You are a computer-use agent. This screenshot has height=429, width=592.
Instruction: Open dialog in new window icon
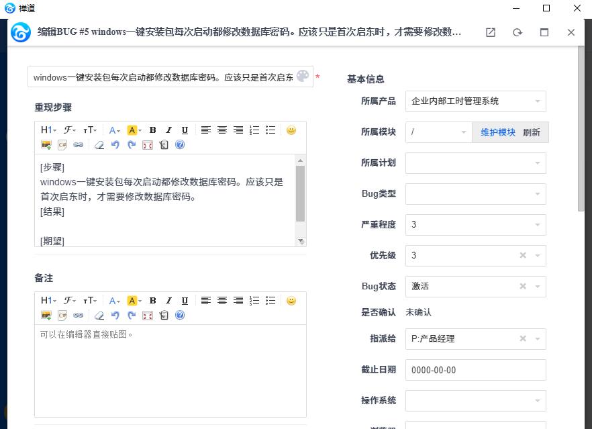click(x=491, y=32)
